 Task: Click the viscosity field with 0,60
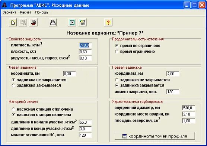point(85,52)
